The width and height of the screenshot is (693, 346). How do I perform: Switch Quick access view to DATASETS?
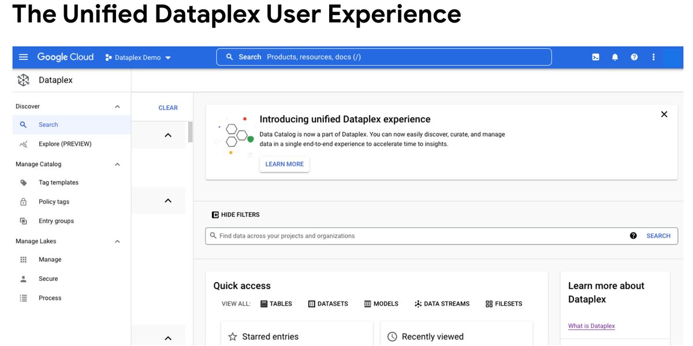click(x=328, y=303)
